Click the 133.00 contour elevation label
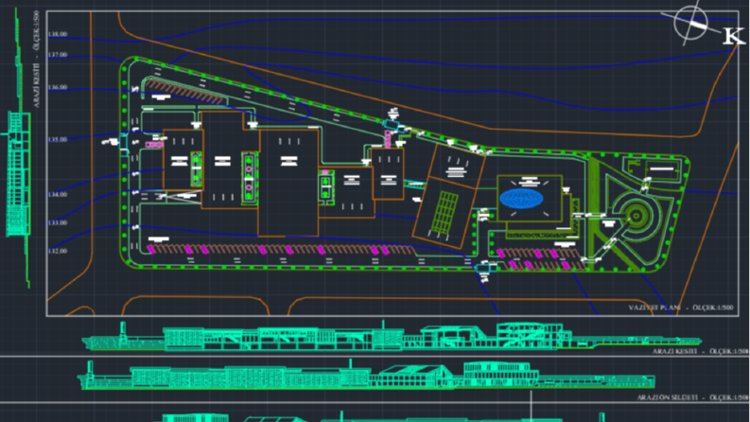The height and width of the screenshot is (422, 750). (58, 223)
